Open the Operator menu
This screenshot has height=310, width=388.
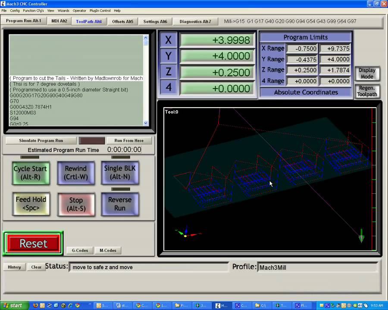coord(79,11)
